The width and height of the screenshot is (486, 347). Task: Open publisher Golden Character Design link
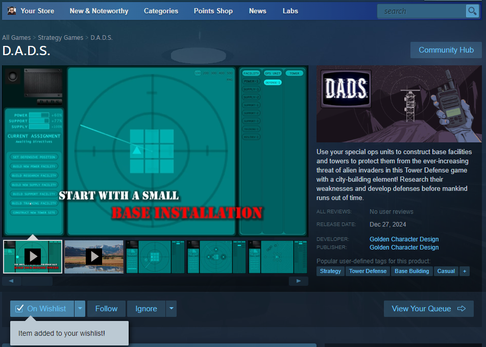point(404,247)
